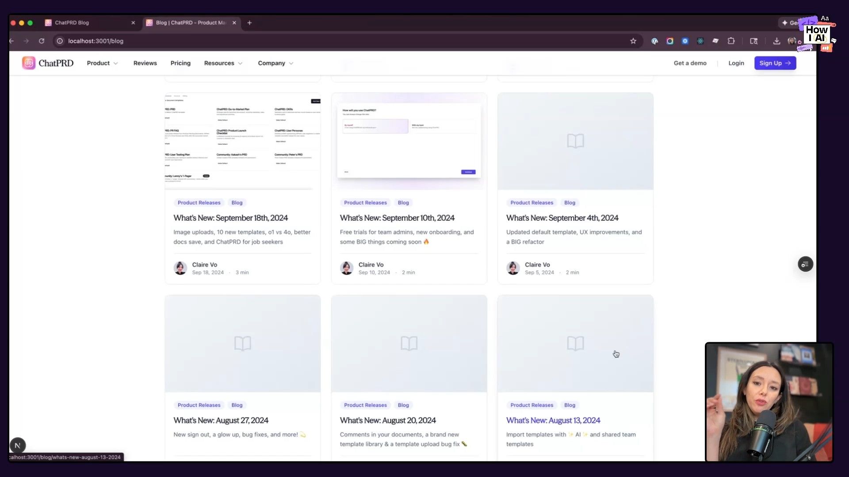This screenshot has height=477, width=849.
Task: Open What's New: August 13, 2024 post
Action: point(553,420)
